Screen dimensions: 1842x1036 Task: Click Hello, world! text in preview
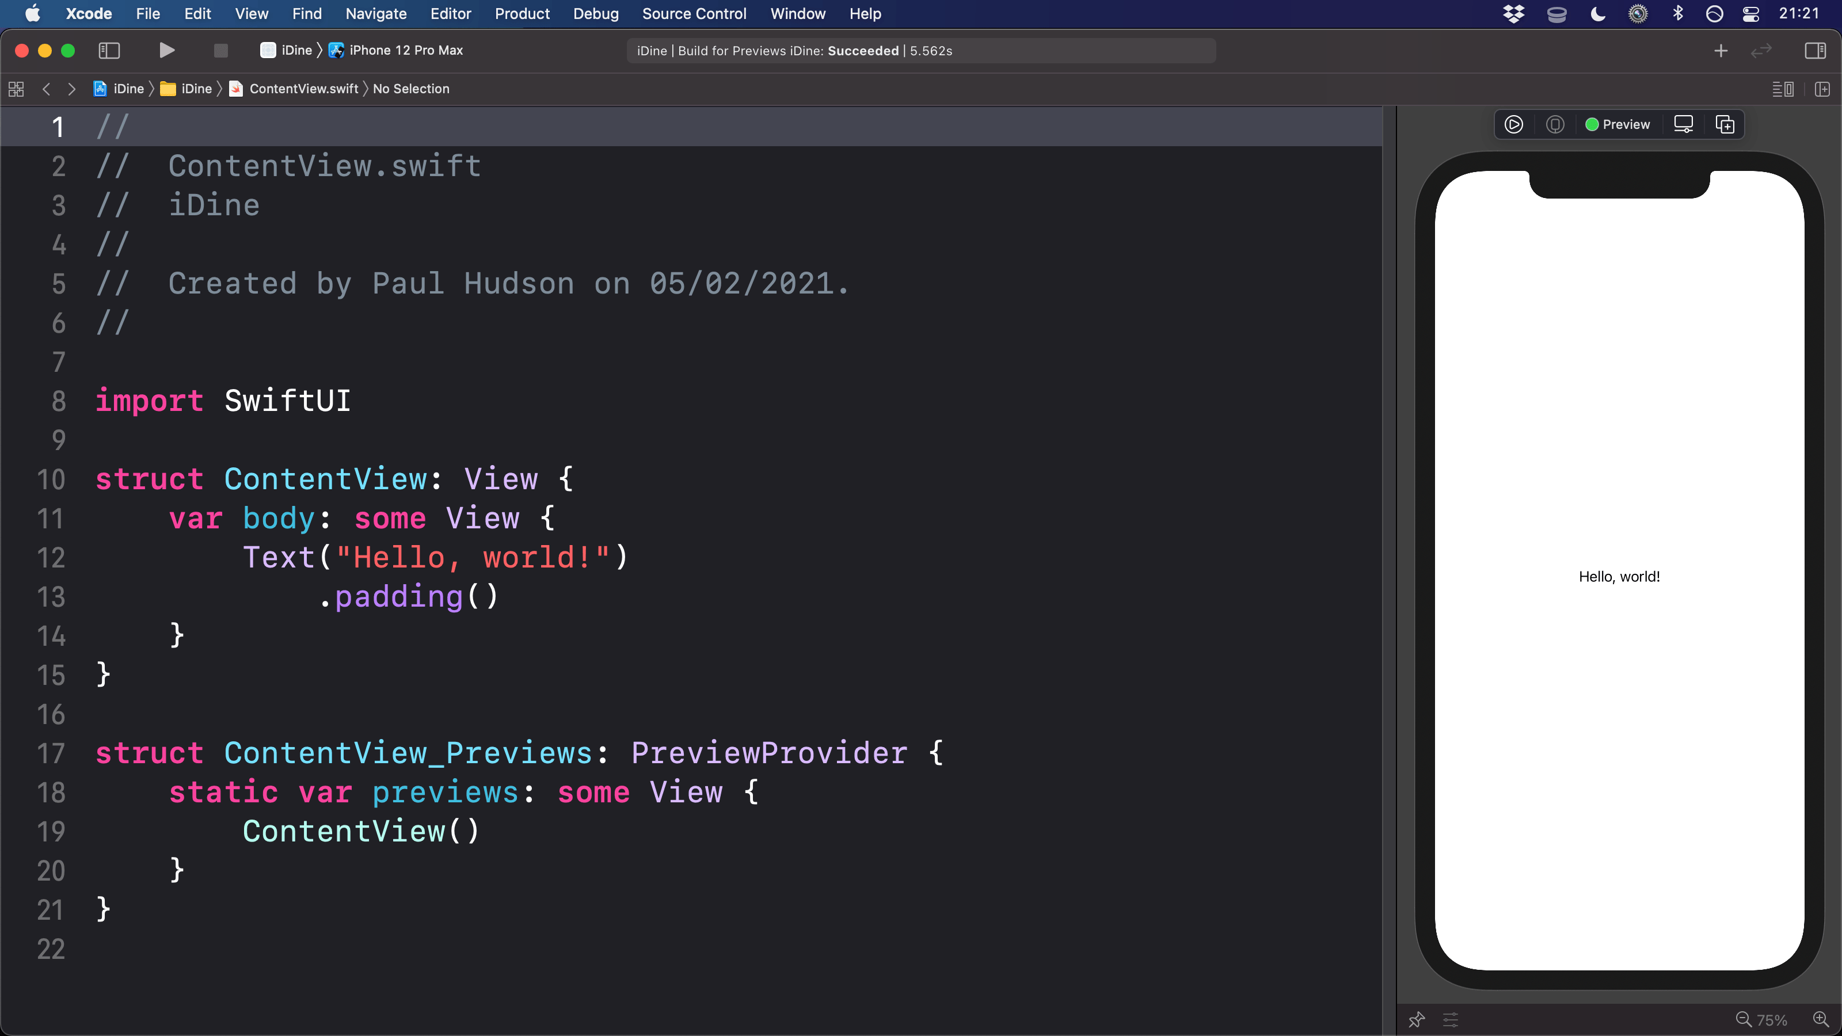tap(1619, 576)
